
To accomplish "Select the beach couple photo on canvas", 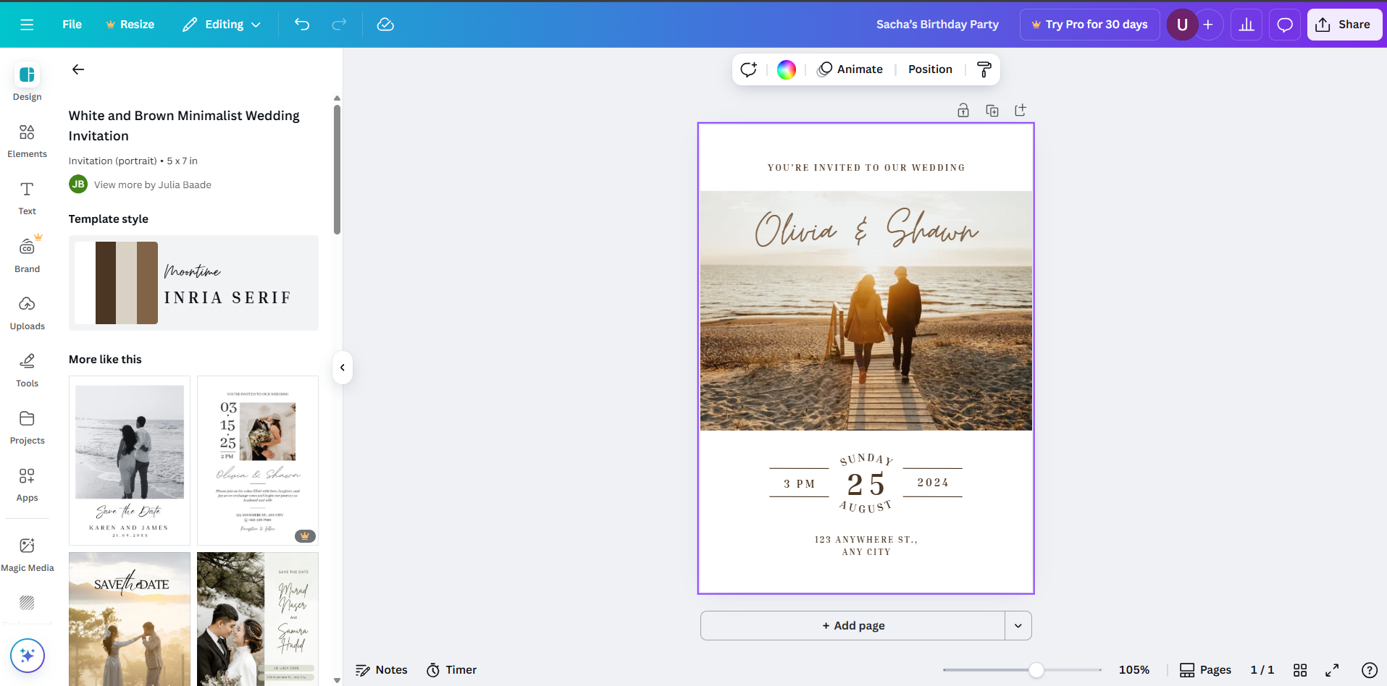I will (x=866, y=310).
